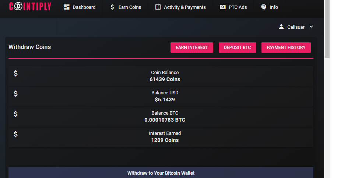Select Withdraw to Your Bitcoin Wallet bar
Viewport: 355px width, 178px height.
pyautogui.click(x=161, y=172)
